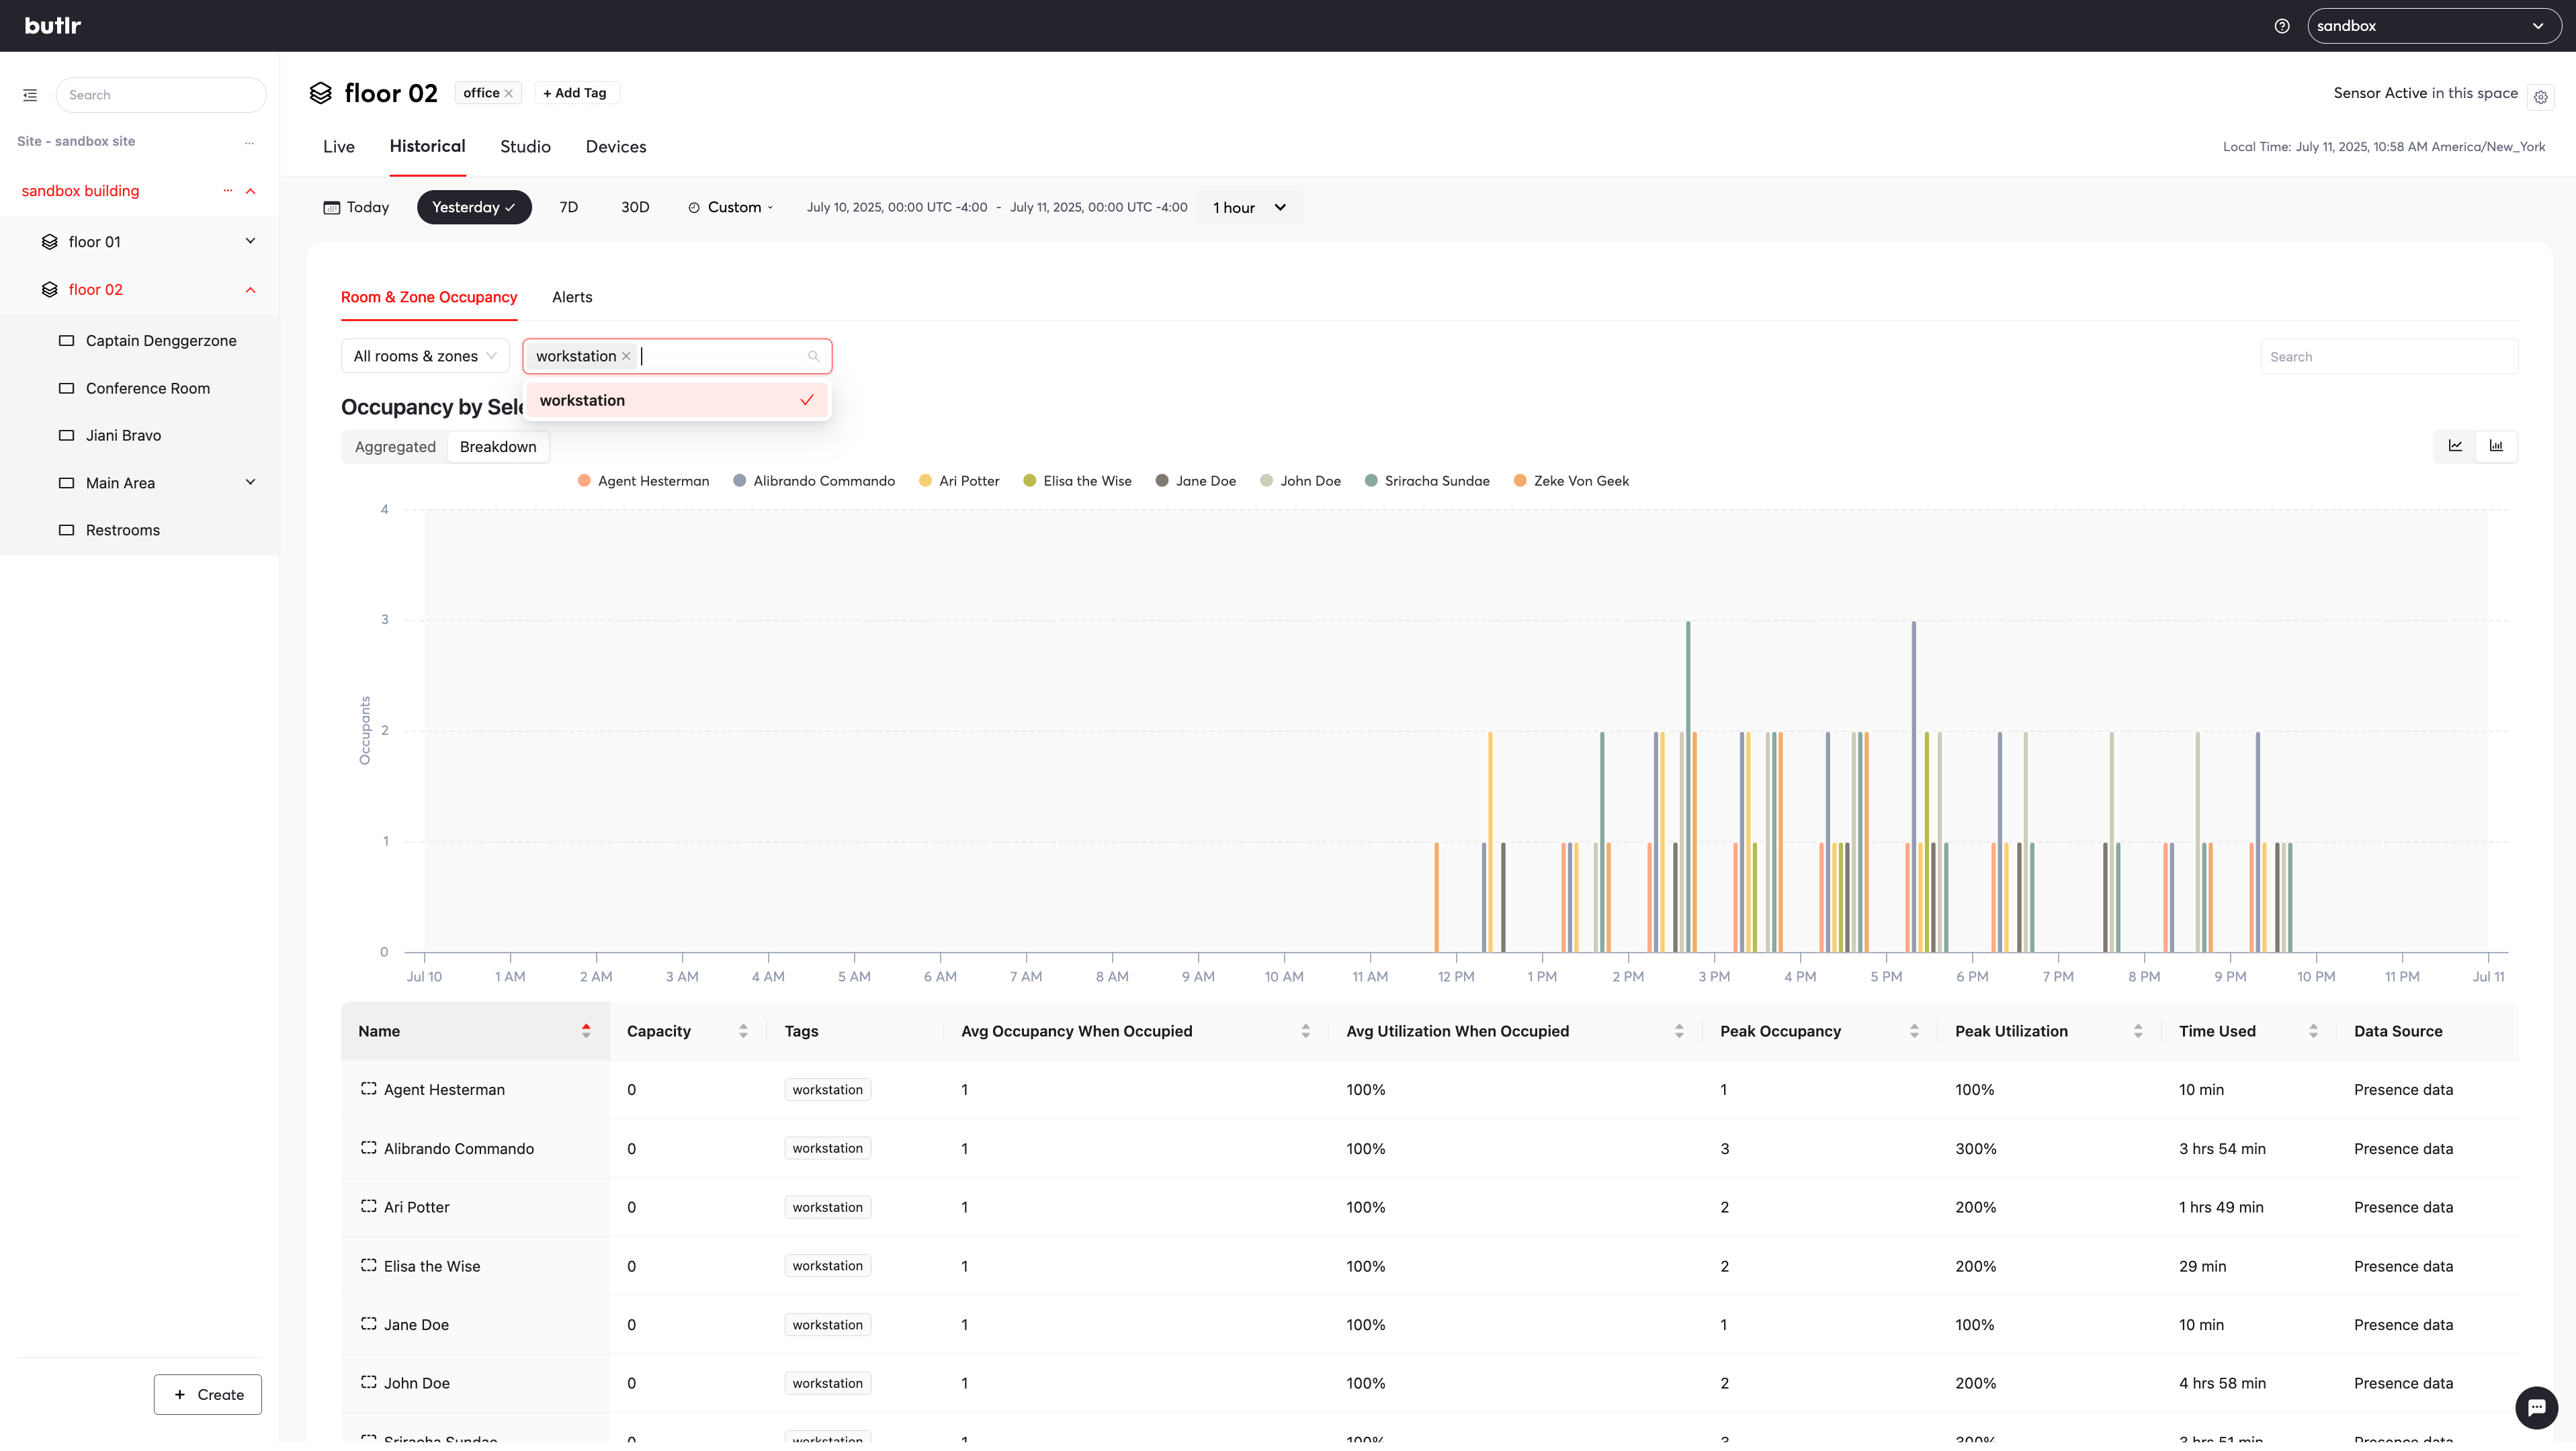Select the Yesterday date range
Image resolution: width=2576 pixels, height=1451 pixels.
pyautogui.click(x=474, y=208)
